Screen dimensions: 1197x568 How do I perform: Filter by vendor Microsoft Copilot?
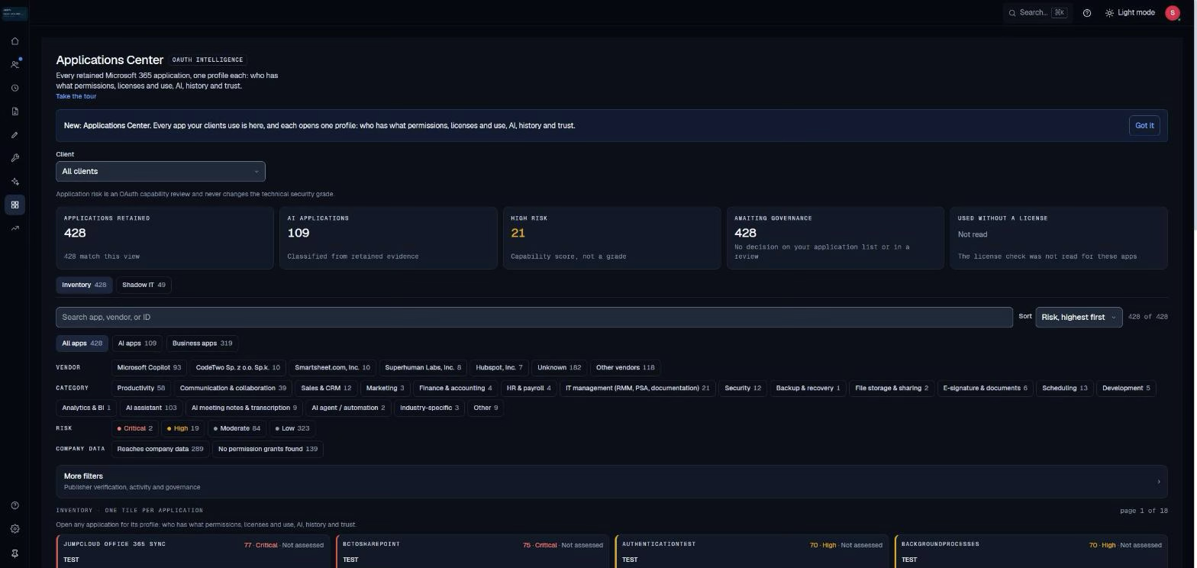tap(150, 367)
